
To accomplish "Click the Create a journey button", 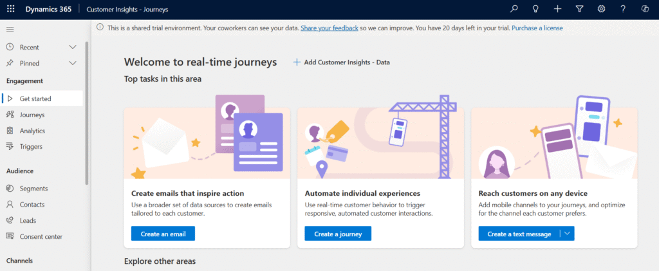I will [338, 234].
